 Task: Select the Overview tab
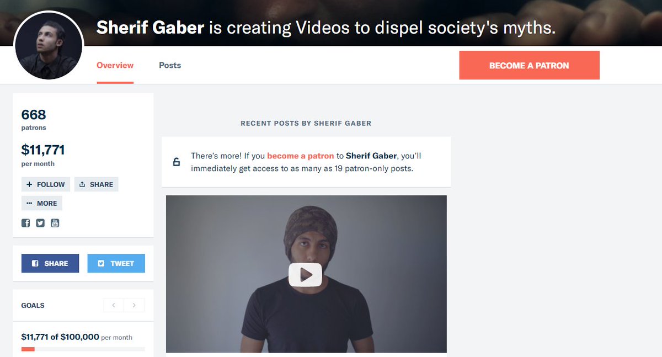115,65
